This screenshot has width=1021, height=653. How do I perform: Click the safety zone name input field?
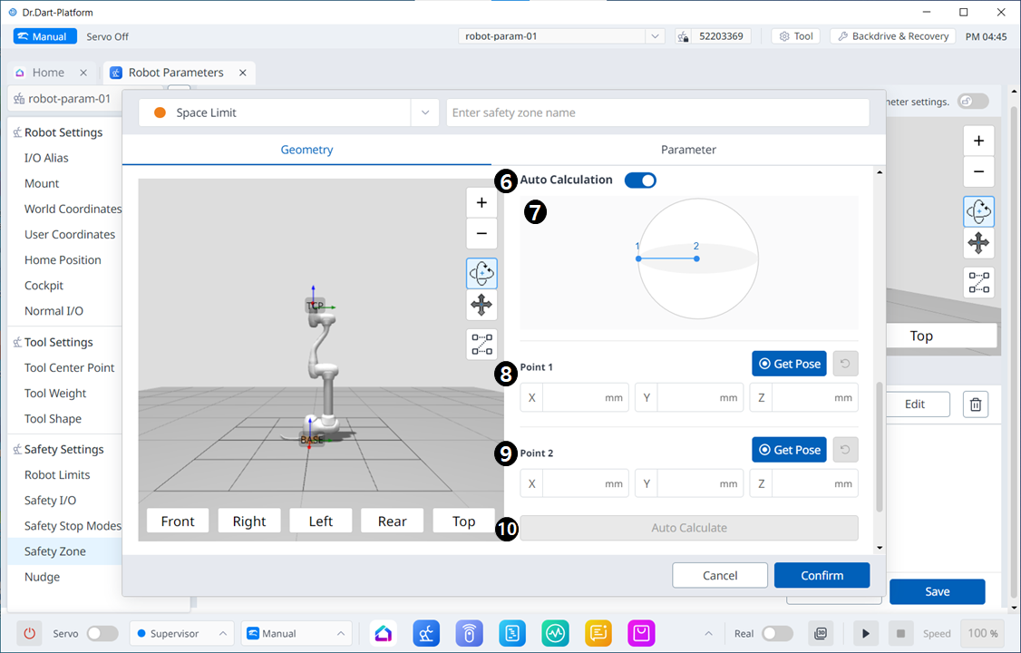(657, 112)
